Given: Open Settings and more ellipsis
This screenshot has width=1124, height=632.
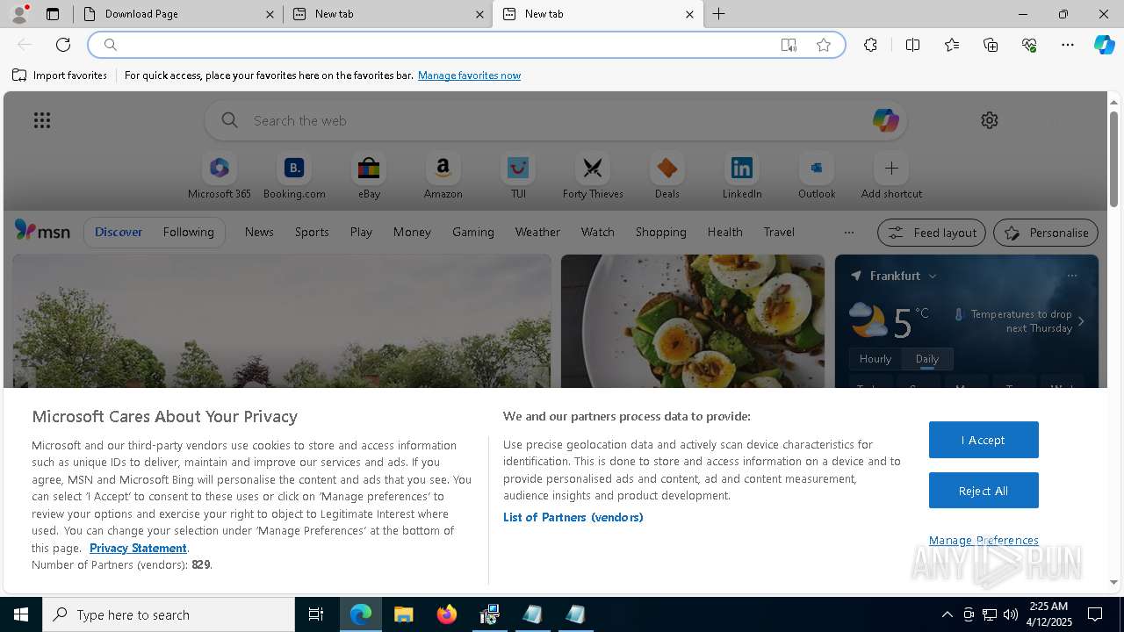Looking at the screenshot, I should tap(1068, 45).
